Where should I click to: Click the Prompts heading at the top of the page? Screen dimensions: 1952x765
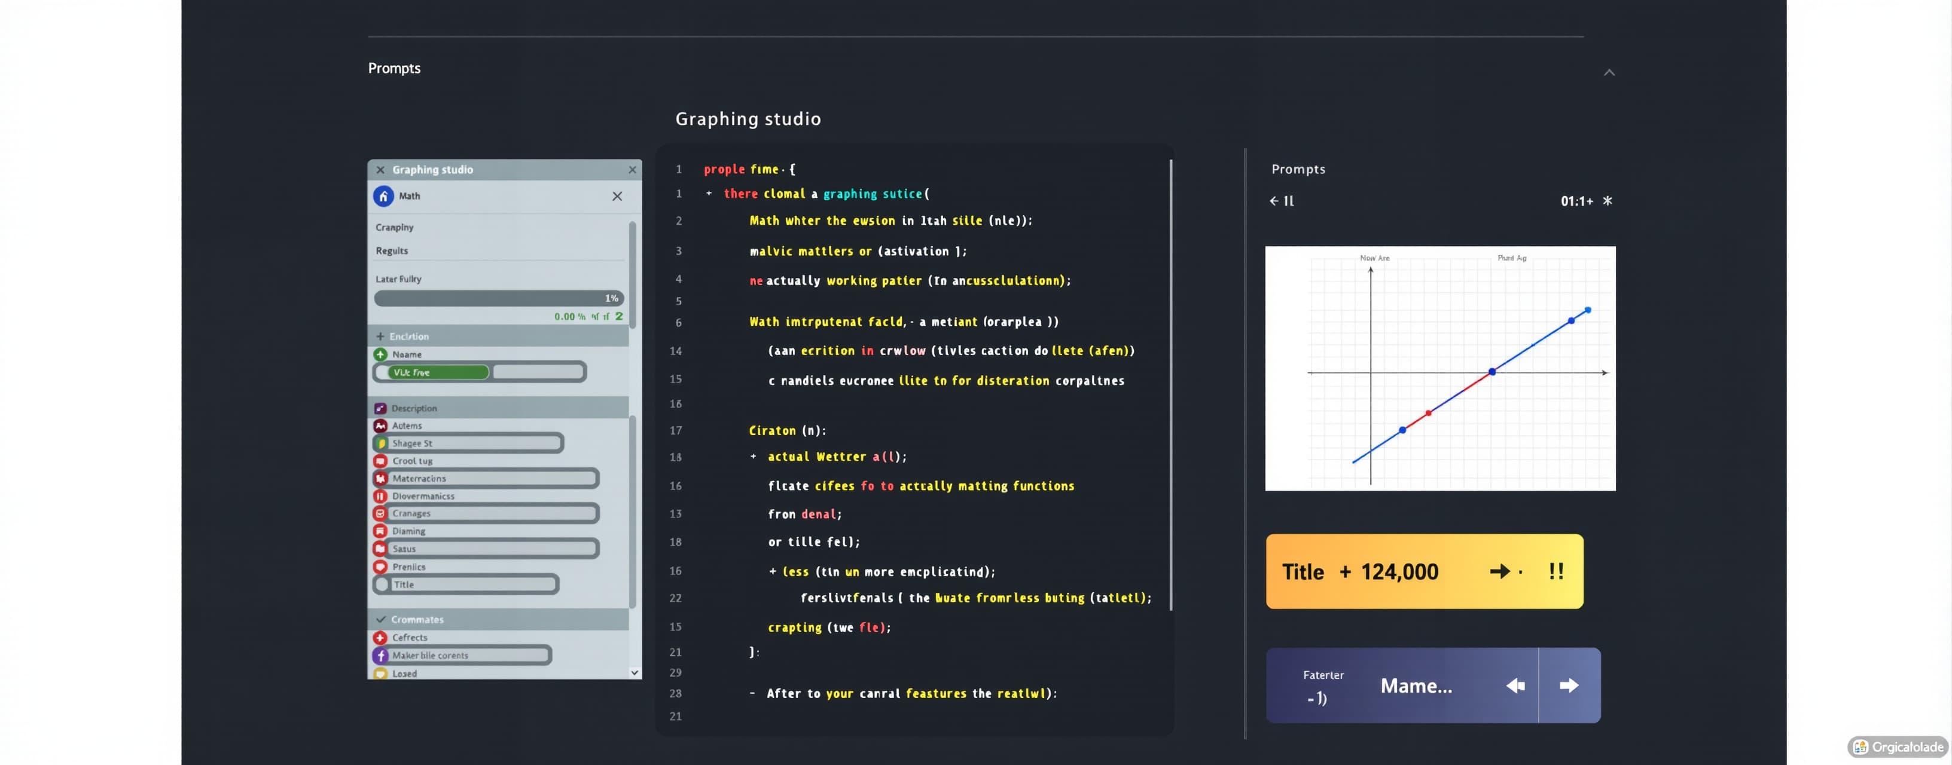pyautogui.click(x=394, y=68)
